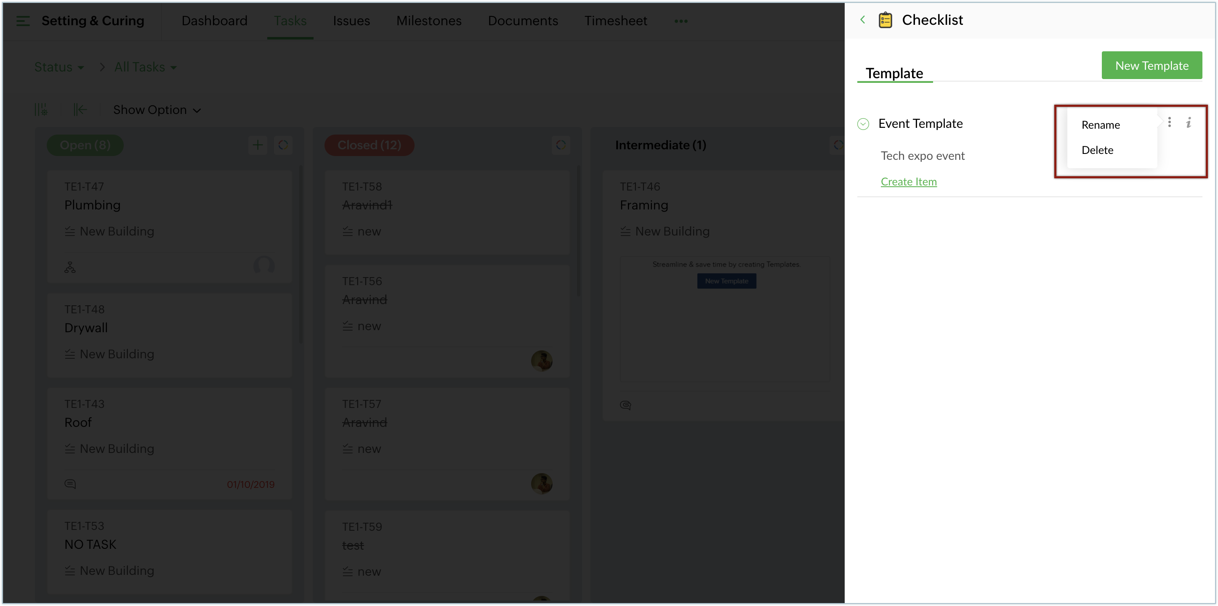Open the more tabs ellipsis menu
Screen dimensions: 1218x606
click(681, 21)
